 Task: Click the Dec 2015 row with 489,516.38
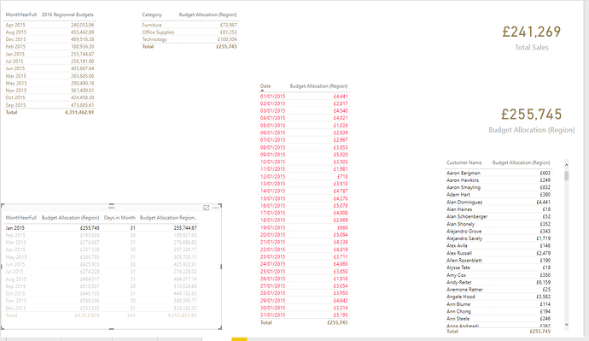[50, 39]
